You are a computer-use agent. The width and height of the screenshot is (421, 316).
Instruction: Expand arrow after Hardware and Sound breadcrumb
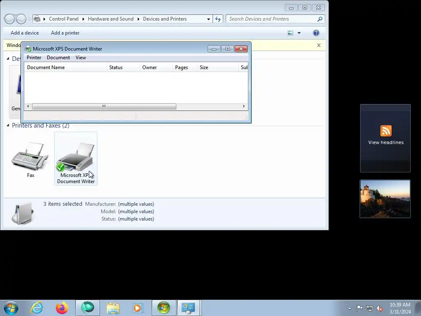[138, 19]
